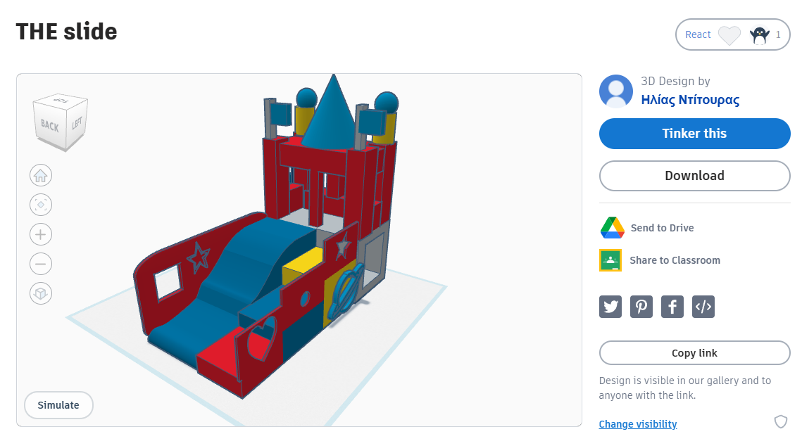Share design on Twitter

[x=610, y=307]
